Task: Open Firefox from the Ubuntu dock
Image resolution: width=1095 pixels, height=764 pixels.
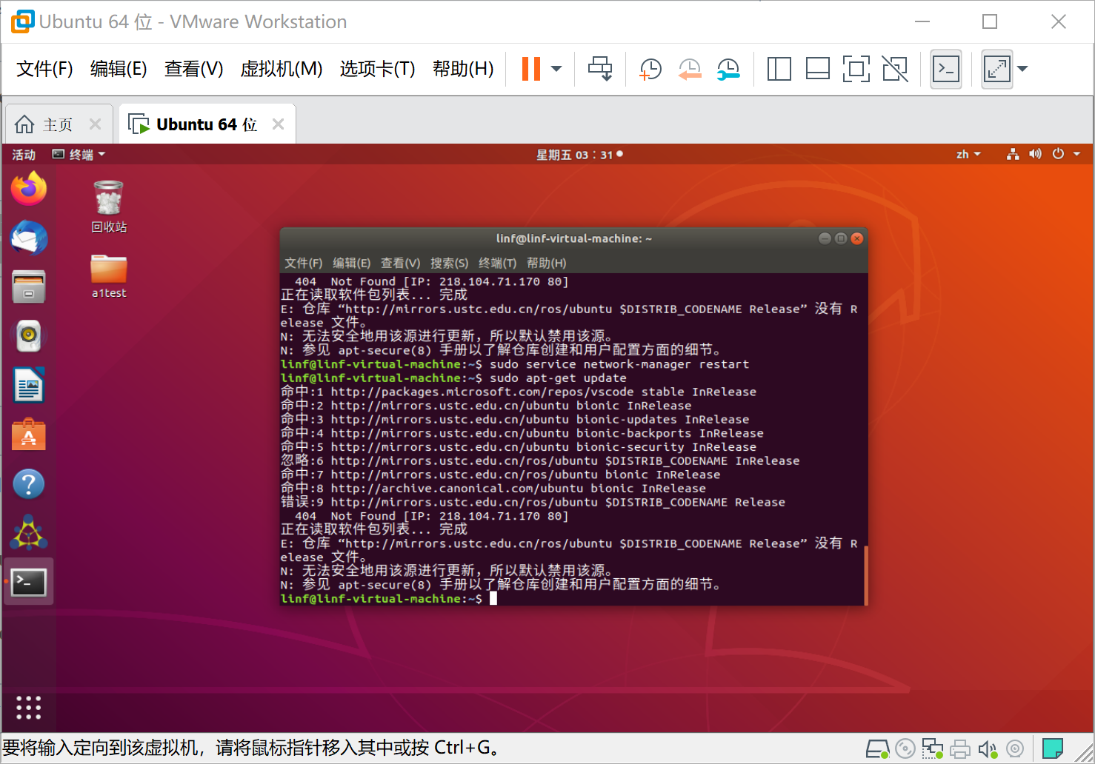Action: [28, 188]
